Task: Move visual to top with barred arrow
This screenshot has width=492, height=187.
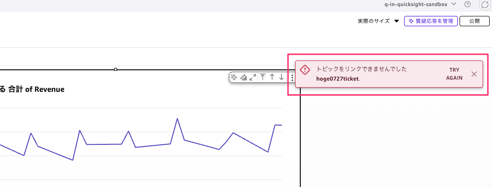Action: 263,77
